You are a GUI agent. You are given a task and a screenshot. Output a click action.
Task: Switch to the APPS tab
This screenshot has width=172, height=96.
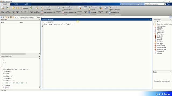[x=26, y=4]
